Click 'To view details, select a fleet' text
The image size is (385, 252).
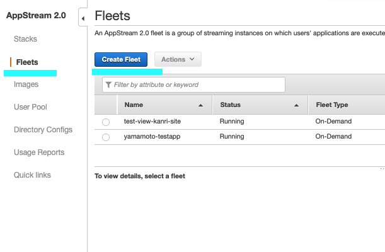coord(140,176)
